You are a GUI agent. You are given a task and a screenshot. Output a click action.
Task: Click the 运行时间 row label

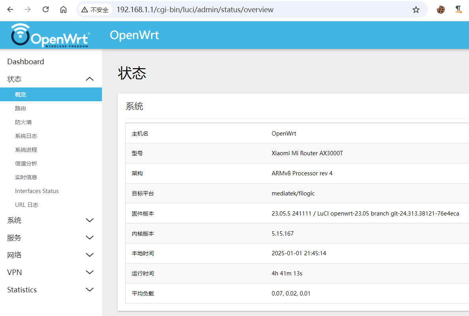click(x=143, y=273)
